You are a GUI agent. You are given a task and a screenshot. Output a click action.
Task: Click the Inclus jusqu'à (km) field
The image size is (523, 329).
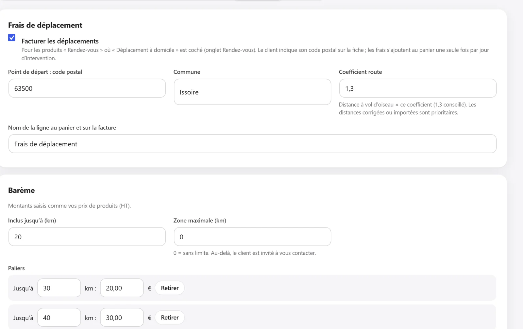pos(87,237)
